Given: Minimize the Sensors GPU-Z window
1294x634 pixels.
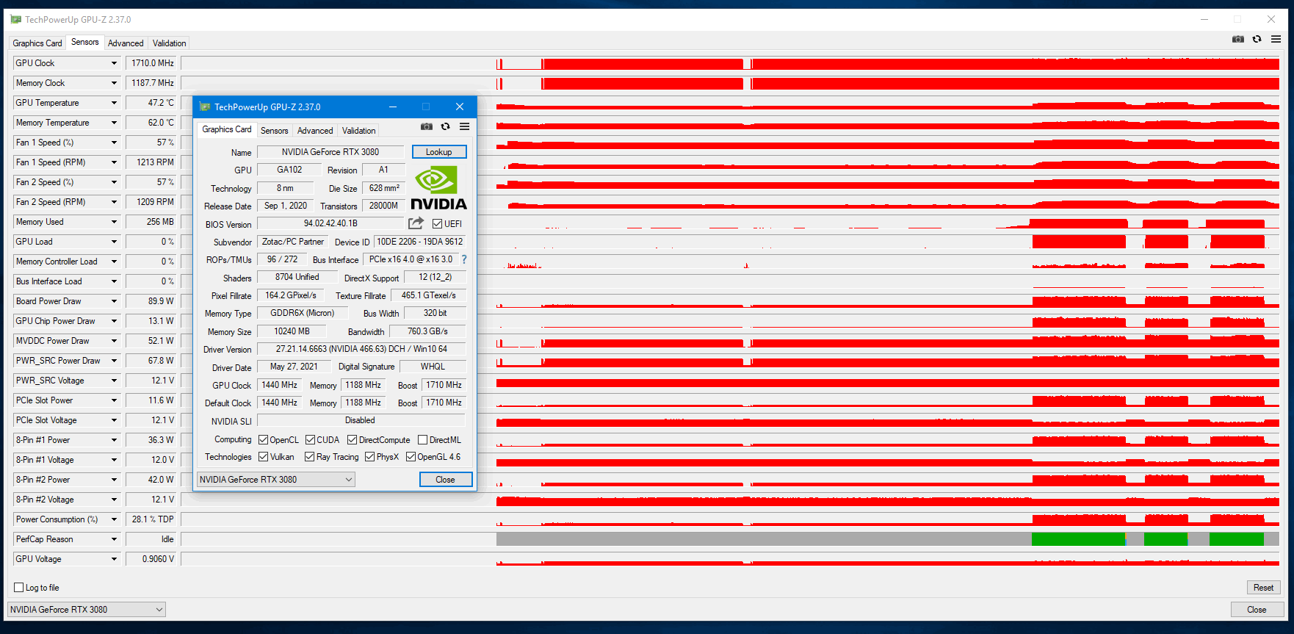Looking at the screenshot, I should [1204, 19].
